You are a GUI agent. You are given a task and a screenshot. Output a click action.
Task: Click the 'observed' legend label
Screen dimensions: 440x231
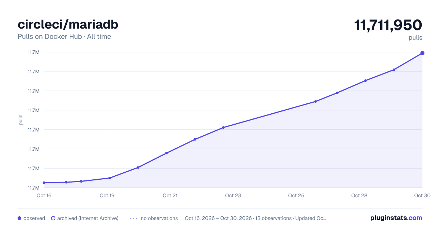(x=34, y=218)
